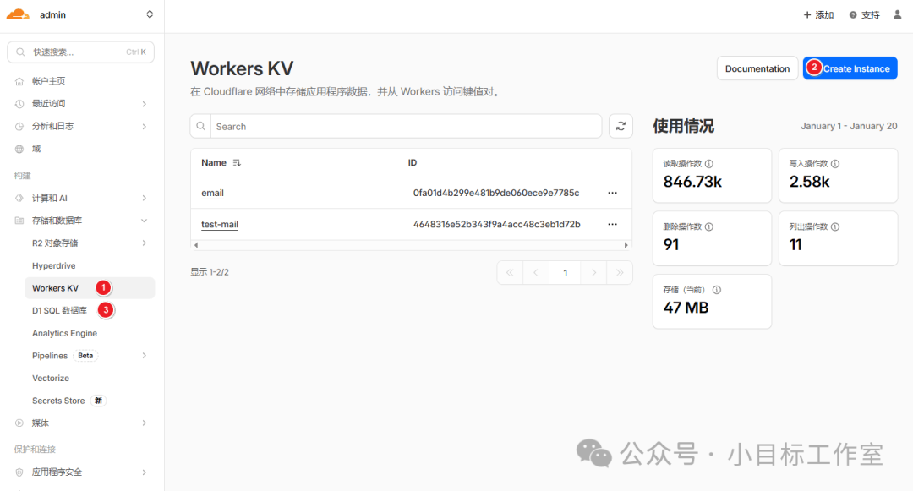Screen dimensions: 913x491
Task: Open actions menu for email row
Action: (x=612, y=194)
